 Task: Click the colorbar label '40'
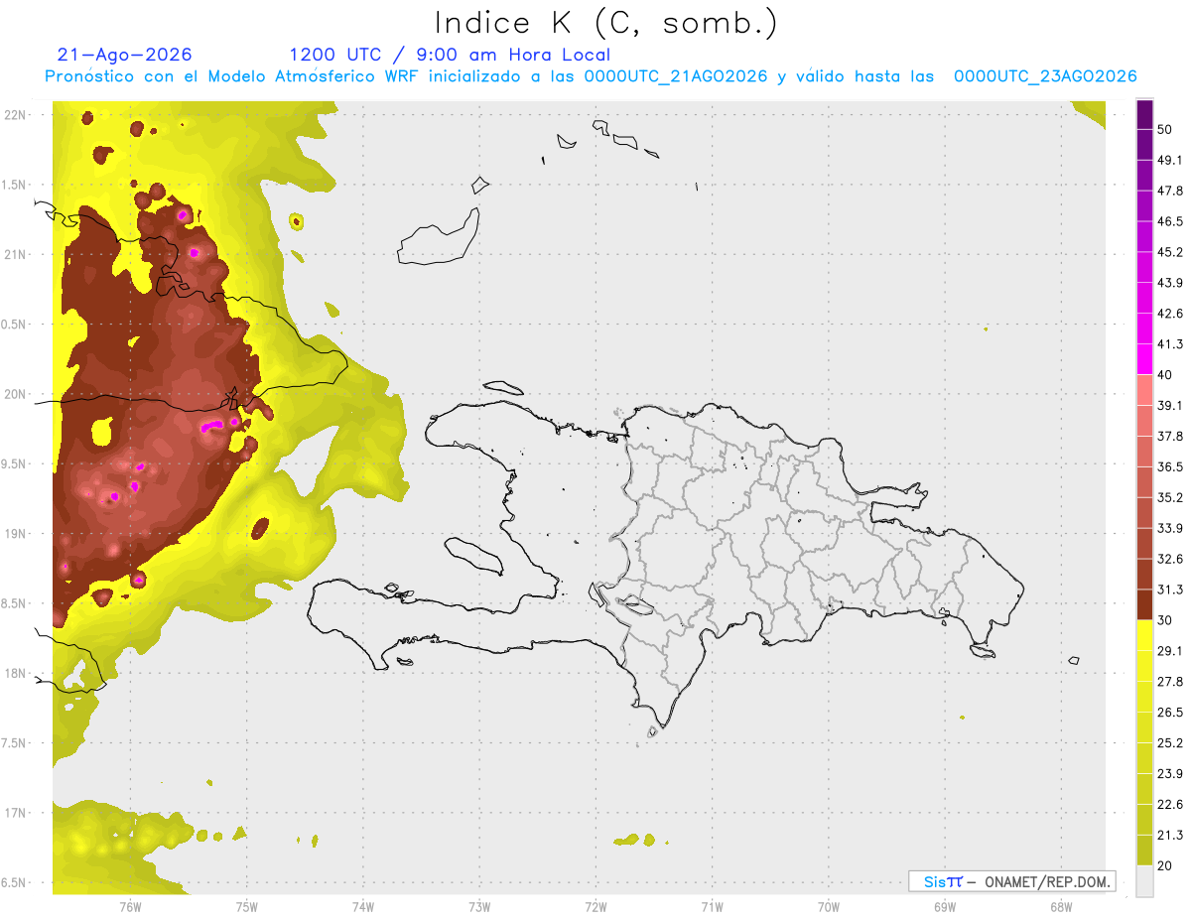[1166, 375]
